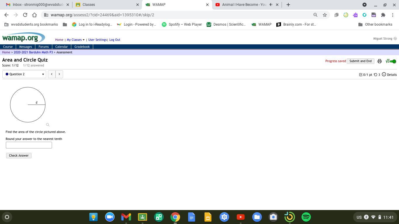Open the Gradebook menu tab
Viewport: 399px width, 224px height.
82,47
